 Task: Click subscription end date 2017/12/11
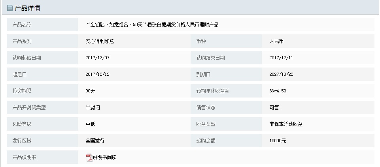click(281, 58)
